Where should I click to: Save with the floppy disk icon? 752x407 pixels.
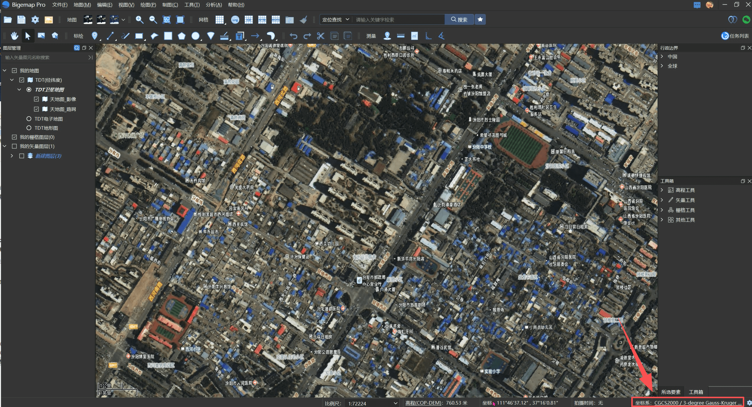click(x=21, y=20)
